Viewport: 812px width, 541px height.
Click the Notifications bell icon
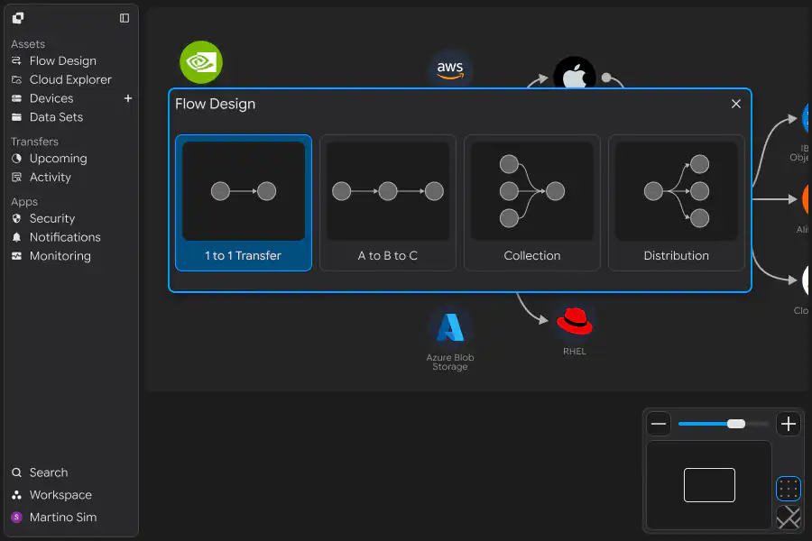click(16, 237)
